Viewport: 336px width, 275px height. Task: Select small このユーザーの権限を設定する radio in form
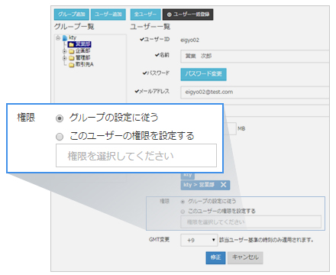pos(183,212)
